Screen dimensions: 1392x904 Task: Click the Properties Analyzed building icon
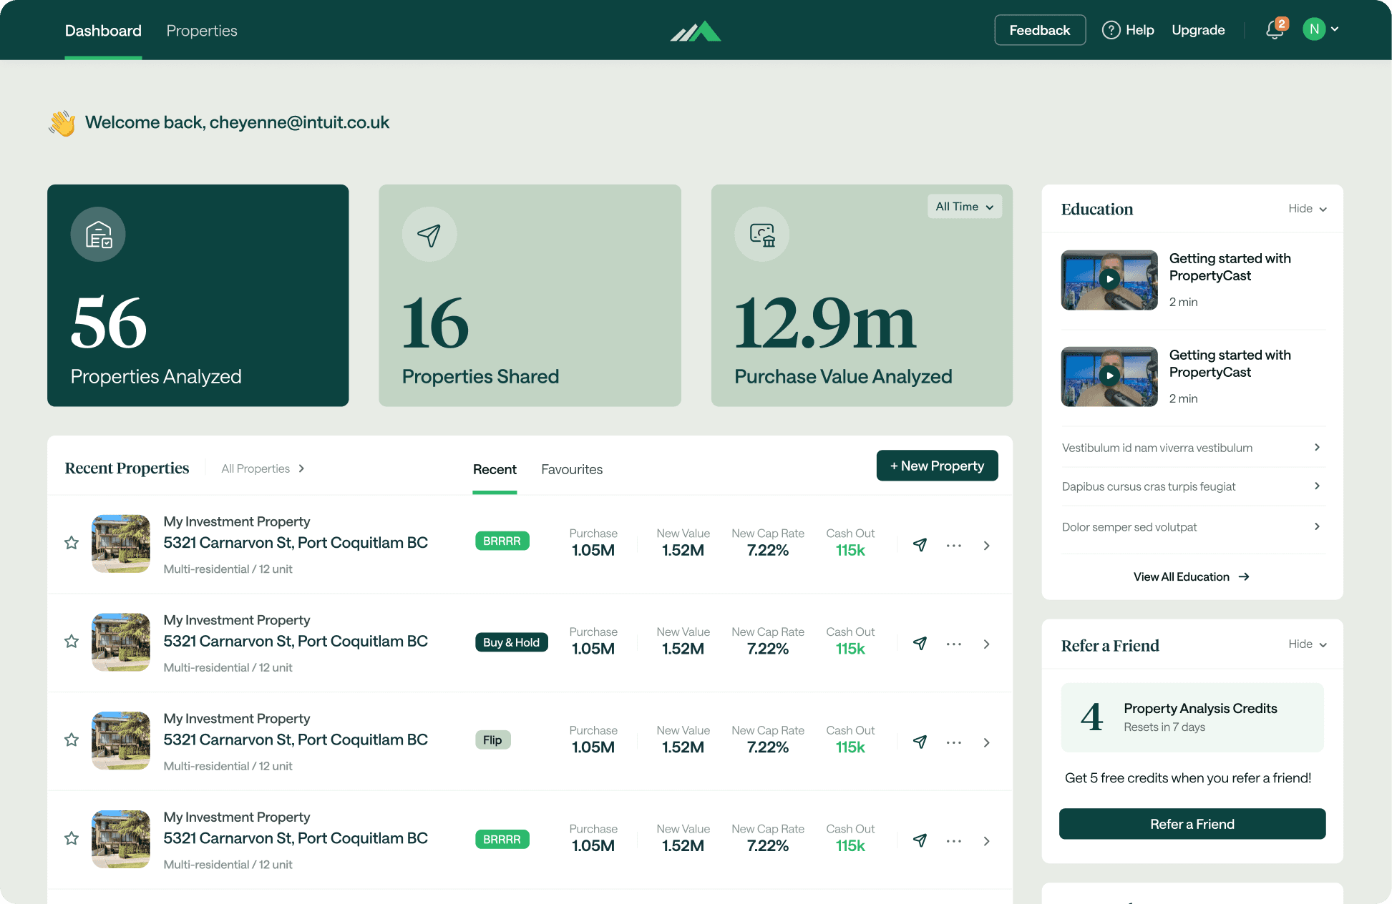click(98, 235)
